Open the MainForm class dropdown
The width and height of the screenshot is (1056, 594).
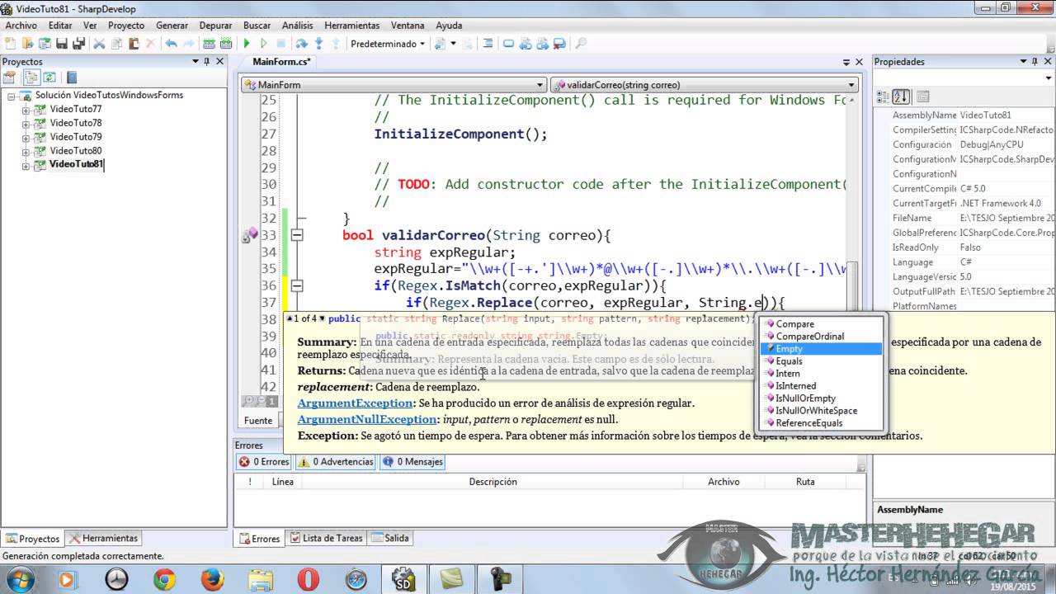(x=394, y=85)
